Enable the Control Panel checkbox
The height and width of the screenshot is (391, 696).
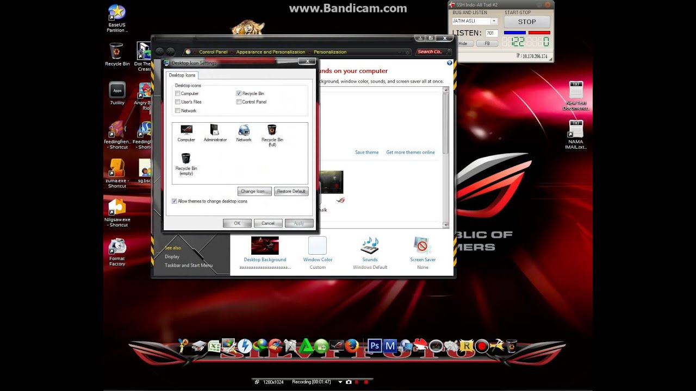click(x=239, y=102)
